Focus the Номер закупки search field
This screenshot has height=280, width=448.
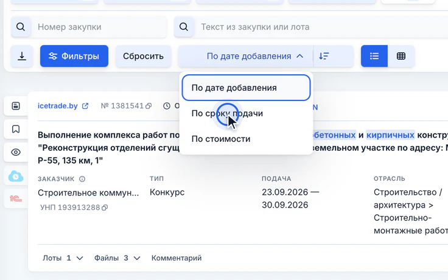tap(99, 27)
